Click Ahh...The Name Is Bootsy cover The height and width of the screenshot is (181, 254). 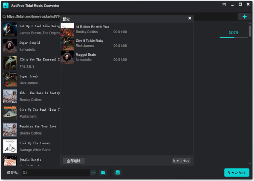[x=10, y=96]
